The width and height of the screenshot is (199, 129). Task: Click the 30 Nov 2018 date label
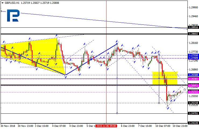(9, 126)
